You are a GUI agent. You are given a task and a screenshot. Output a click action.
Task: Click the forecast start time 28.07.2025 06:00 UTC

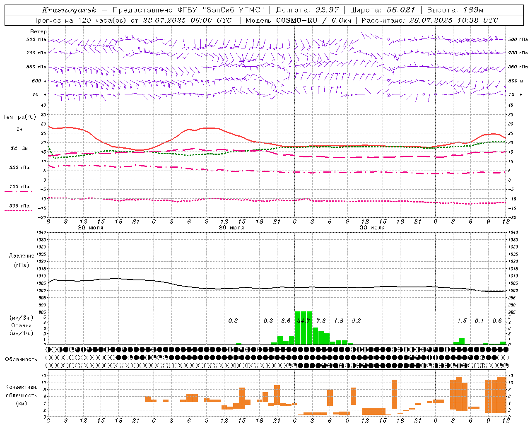coord(187,20)
